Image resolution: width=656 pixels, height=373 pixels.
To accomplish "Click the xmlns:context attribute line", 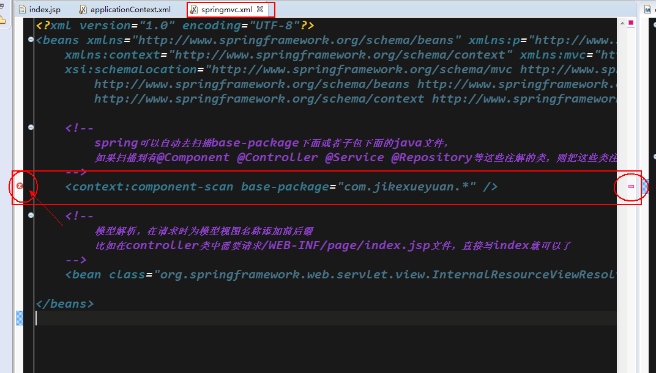I will (x=340, y=55).
